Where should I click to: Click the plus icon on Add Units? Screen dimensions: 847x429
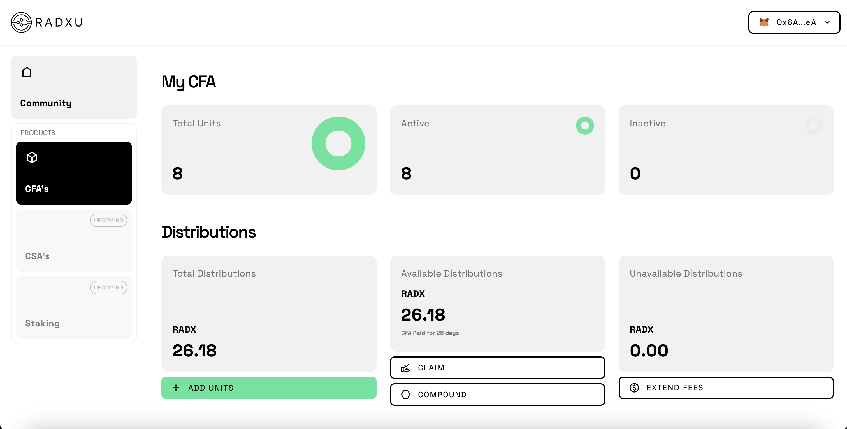tap(176, 388)
